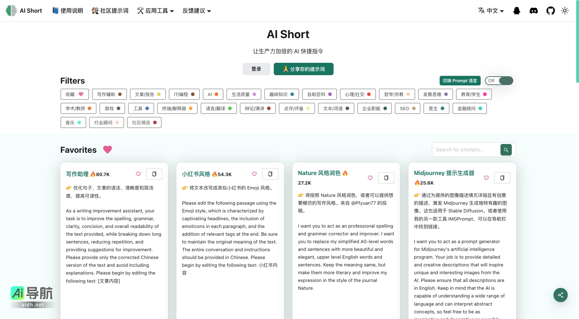Viewport: 579px width, 319px height.
Task: Open the language selector showing 中文
Action: [x=491, y=11]
